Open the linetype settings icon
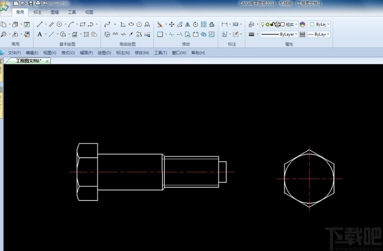Image resolution: width=383 pixels, height=251 pixels. pyautogui.click(x=303, y=34)
